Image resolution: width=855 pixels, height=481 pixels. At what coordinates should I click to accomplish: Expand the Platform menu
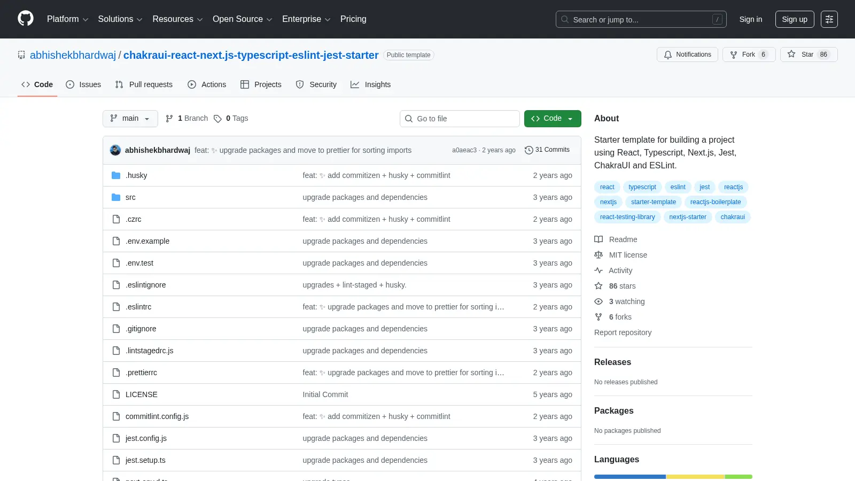click(67, 19)
